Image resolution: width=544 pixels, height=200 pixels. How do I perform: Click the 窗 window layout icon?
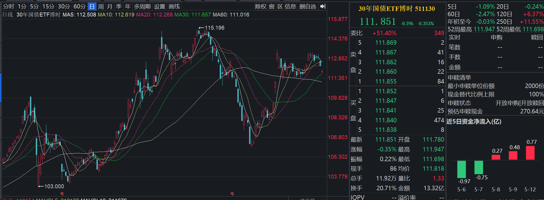point(272,6)
